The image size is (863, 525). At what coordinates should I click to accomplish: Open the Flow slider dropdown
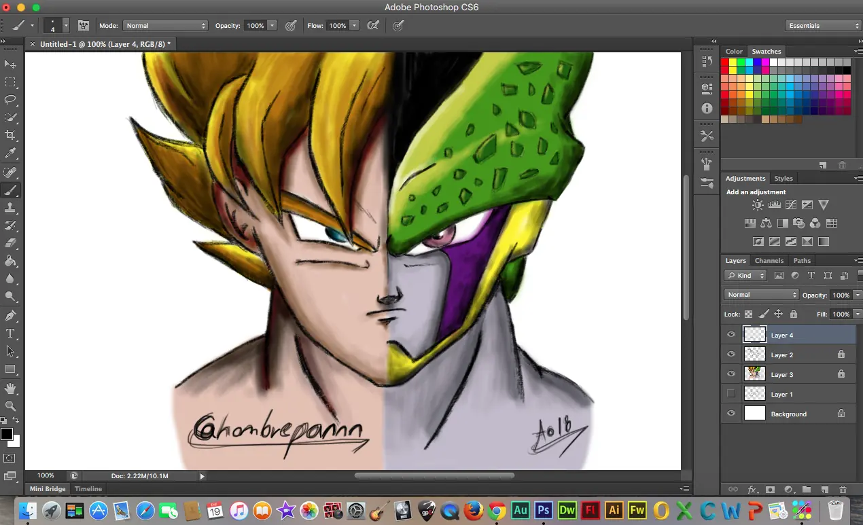click(x=354, y=26)
